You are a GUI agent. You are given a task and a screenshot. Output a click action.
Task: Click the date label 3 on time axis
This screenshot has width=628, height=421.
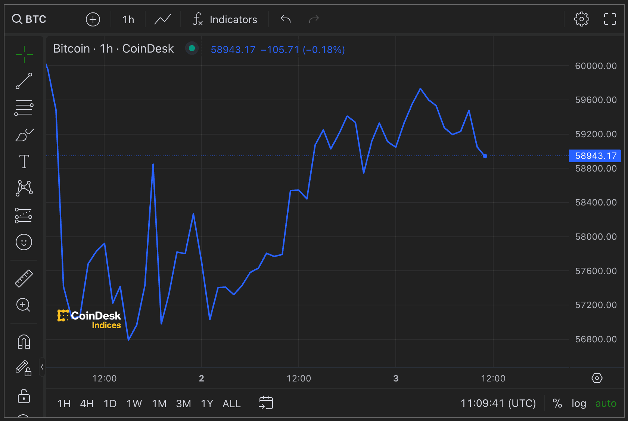396,378
